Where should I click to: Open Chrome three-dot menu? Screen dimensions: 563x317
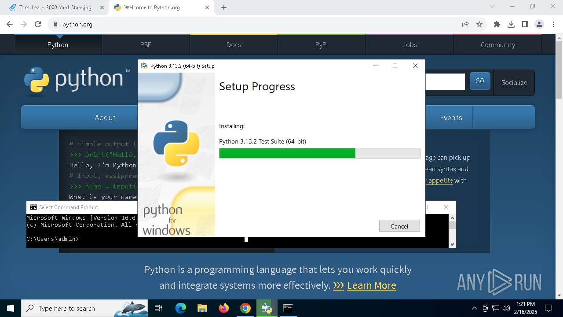553,24
